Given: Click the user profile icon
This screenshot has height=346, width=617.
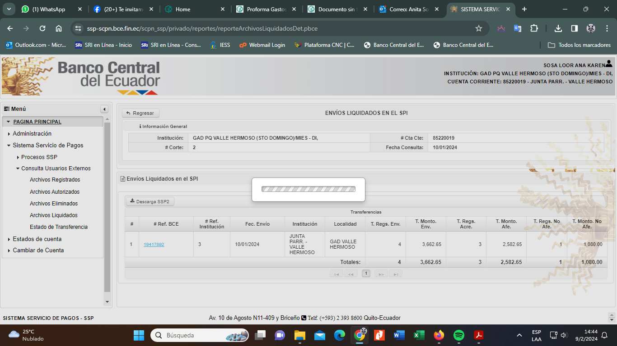Looking at the screenshot, I should click(609, 64).
